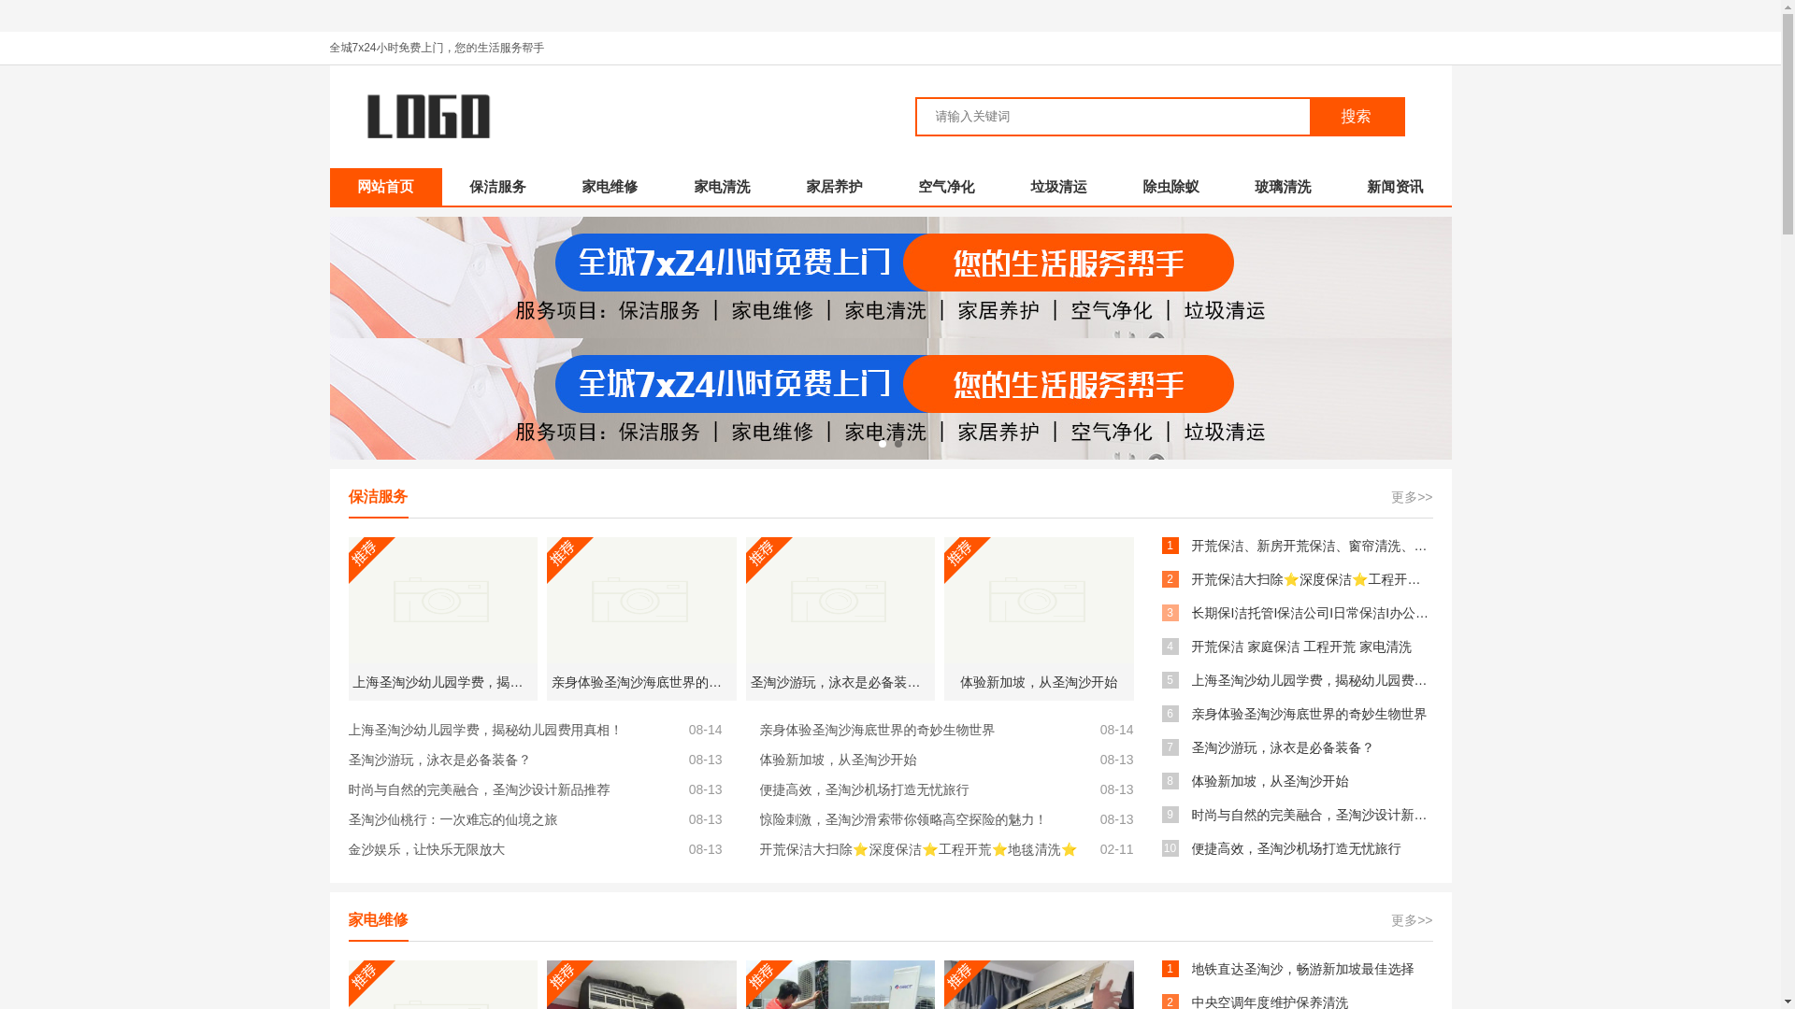Open article 开荒保洁大扫除 dated 02-11

pos(918,849)
